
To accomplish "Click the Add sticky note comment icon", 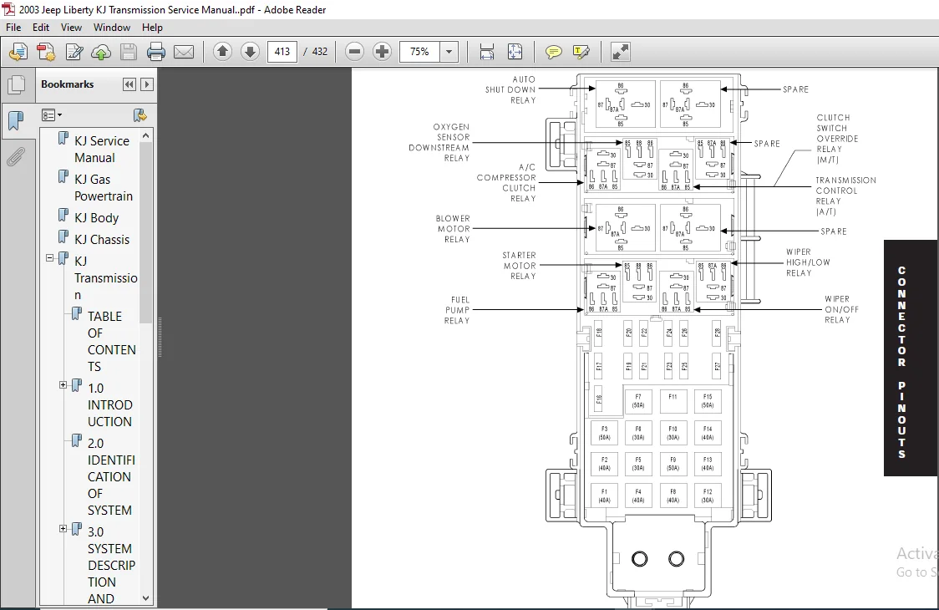I will point(553,52).
